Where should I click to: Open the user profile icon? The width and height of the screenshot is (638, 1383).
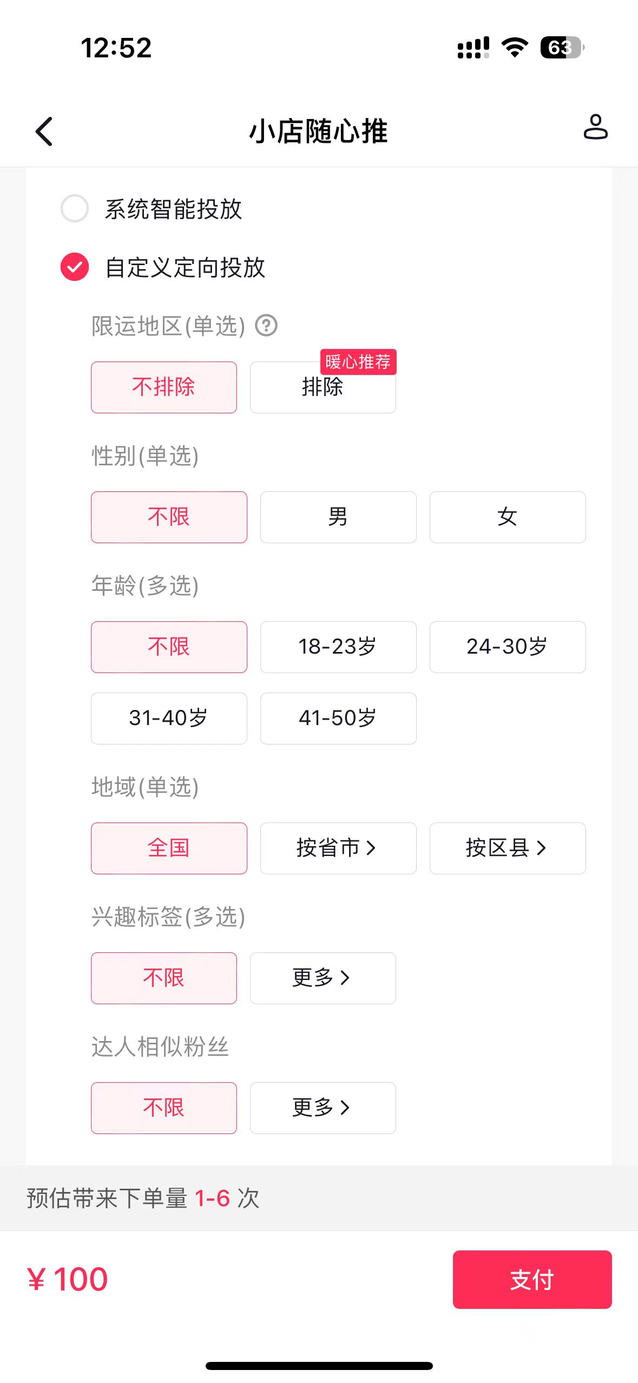(595, 127)
